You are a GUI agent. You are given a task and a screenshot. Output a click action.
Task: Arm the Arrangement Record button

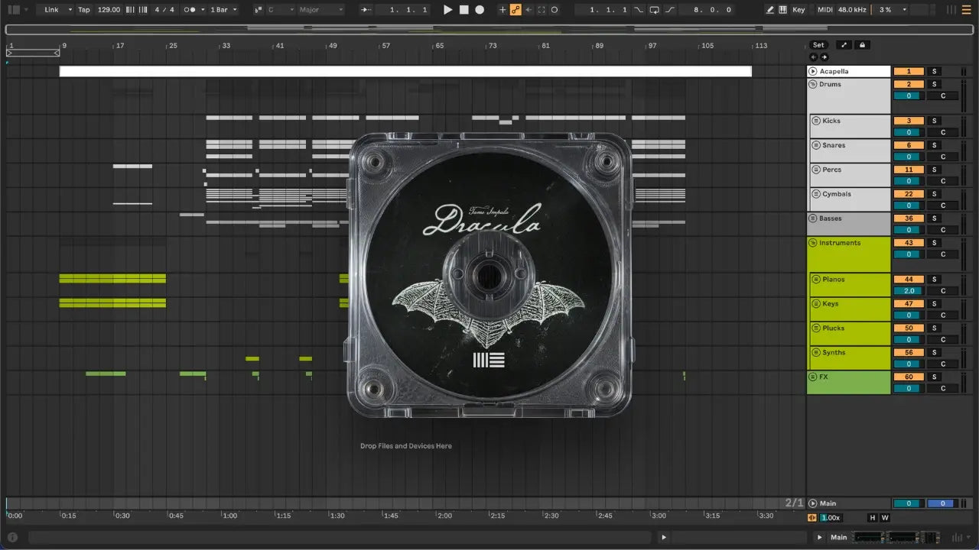click(480, 10)
